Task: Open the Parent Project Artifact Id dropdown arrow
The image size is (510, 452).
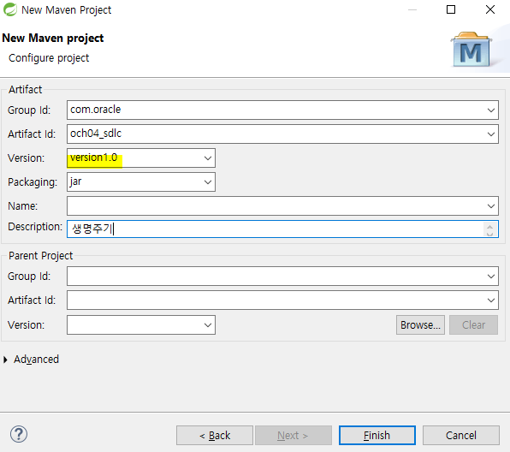Action: [491, 300]
